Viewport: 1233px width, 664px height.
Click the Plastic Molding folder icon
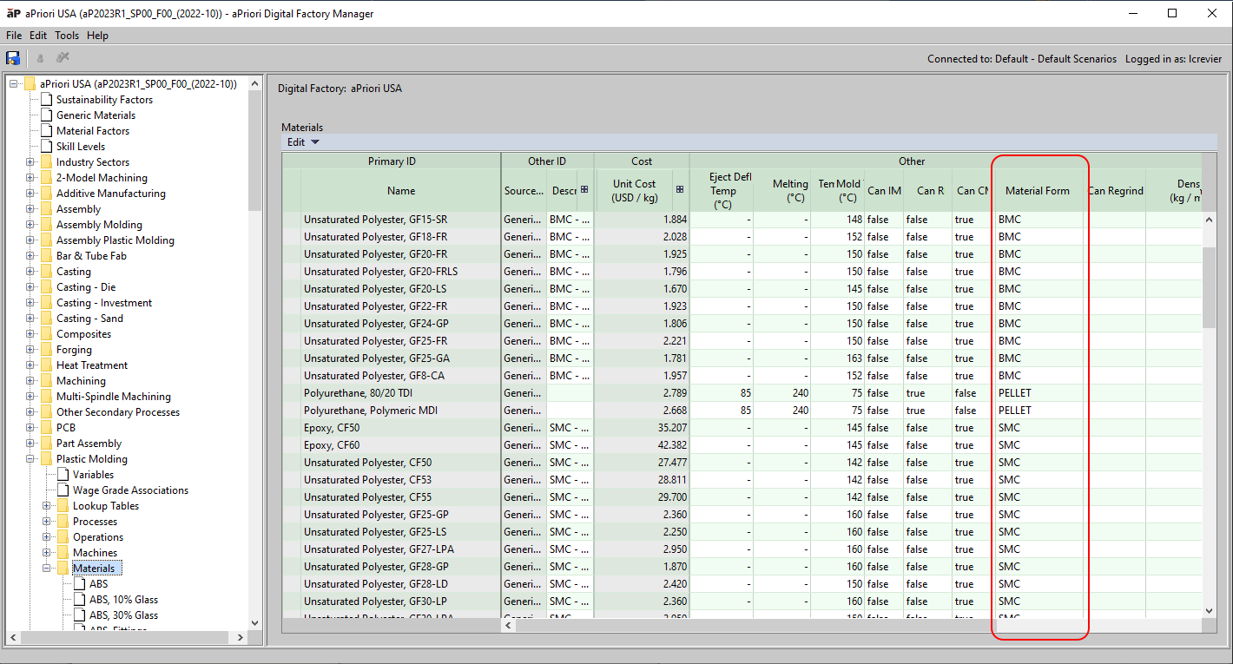coord(47,459)
